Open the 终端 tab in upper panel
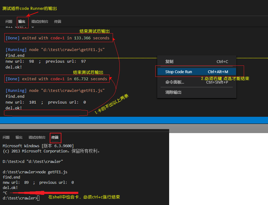268x205 pixels. point(58,22)
